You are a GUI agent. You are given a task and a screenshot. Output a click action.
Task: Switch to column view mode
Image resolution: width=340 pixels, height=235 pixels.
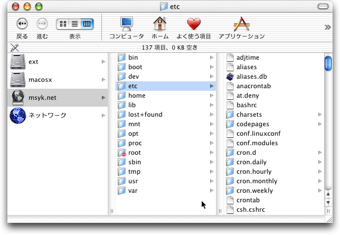[x=87, y=24]
